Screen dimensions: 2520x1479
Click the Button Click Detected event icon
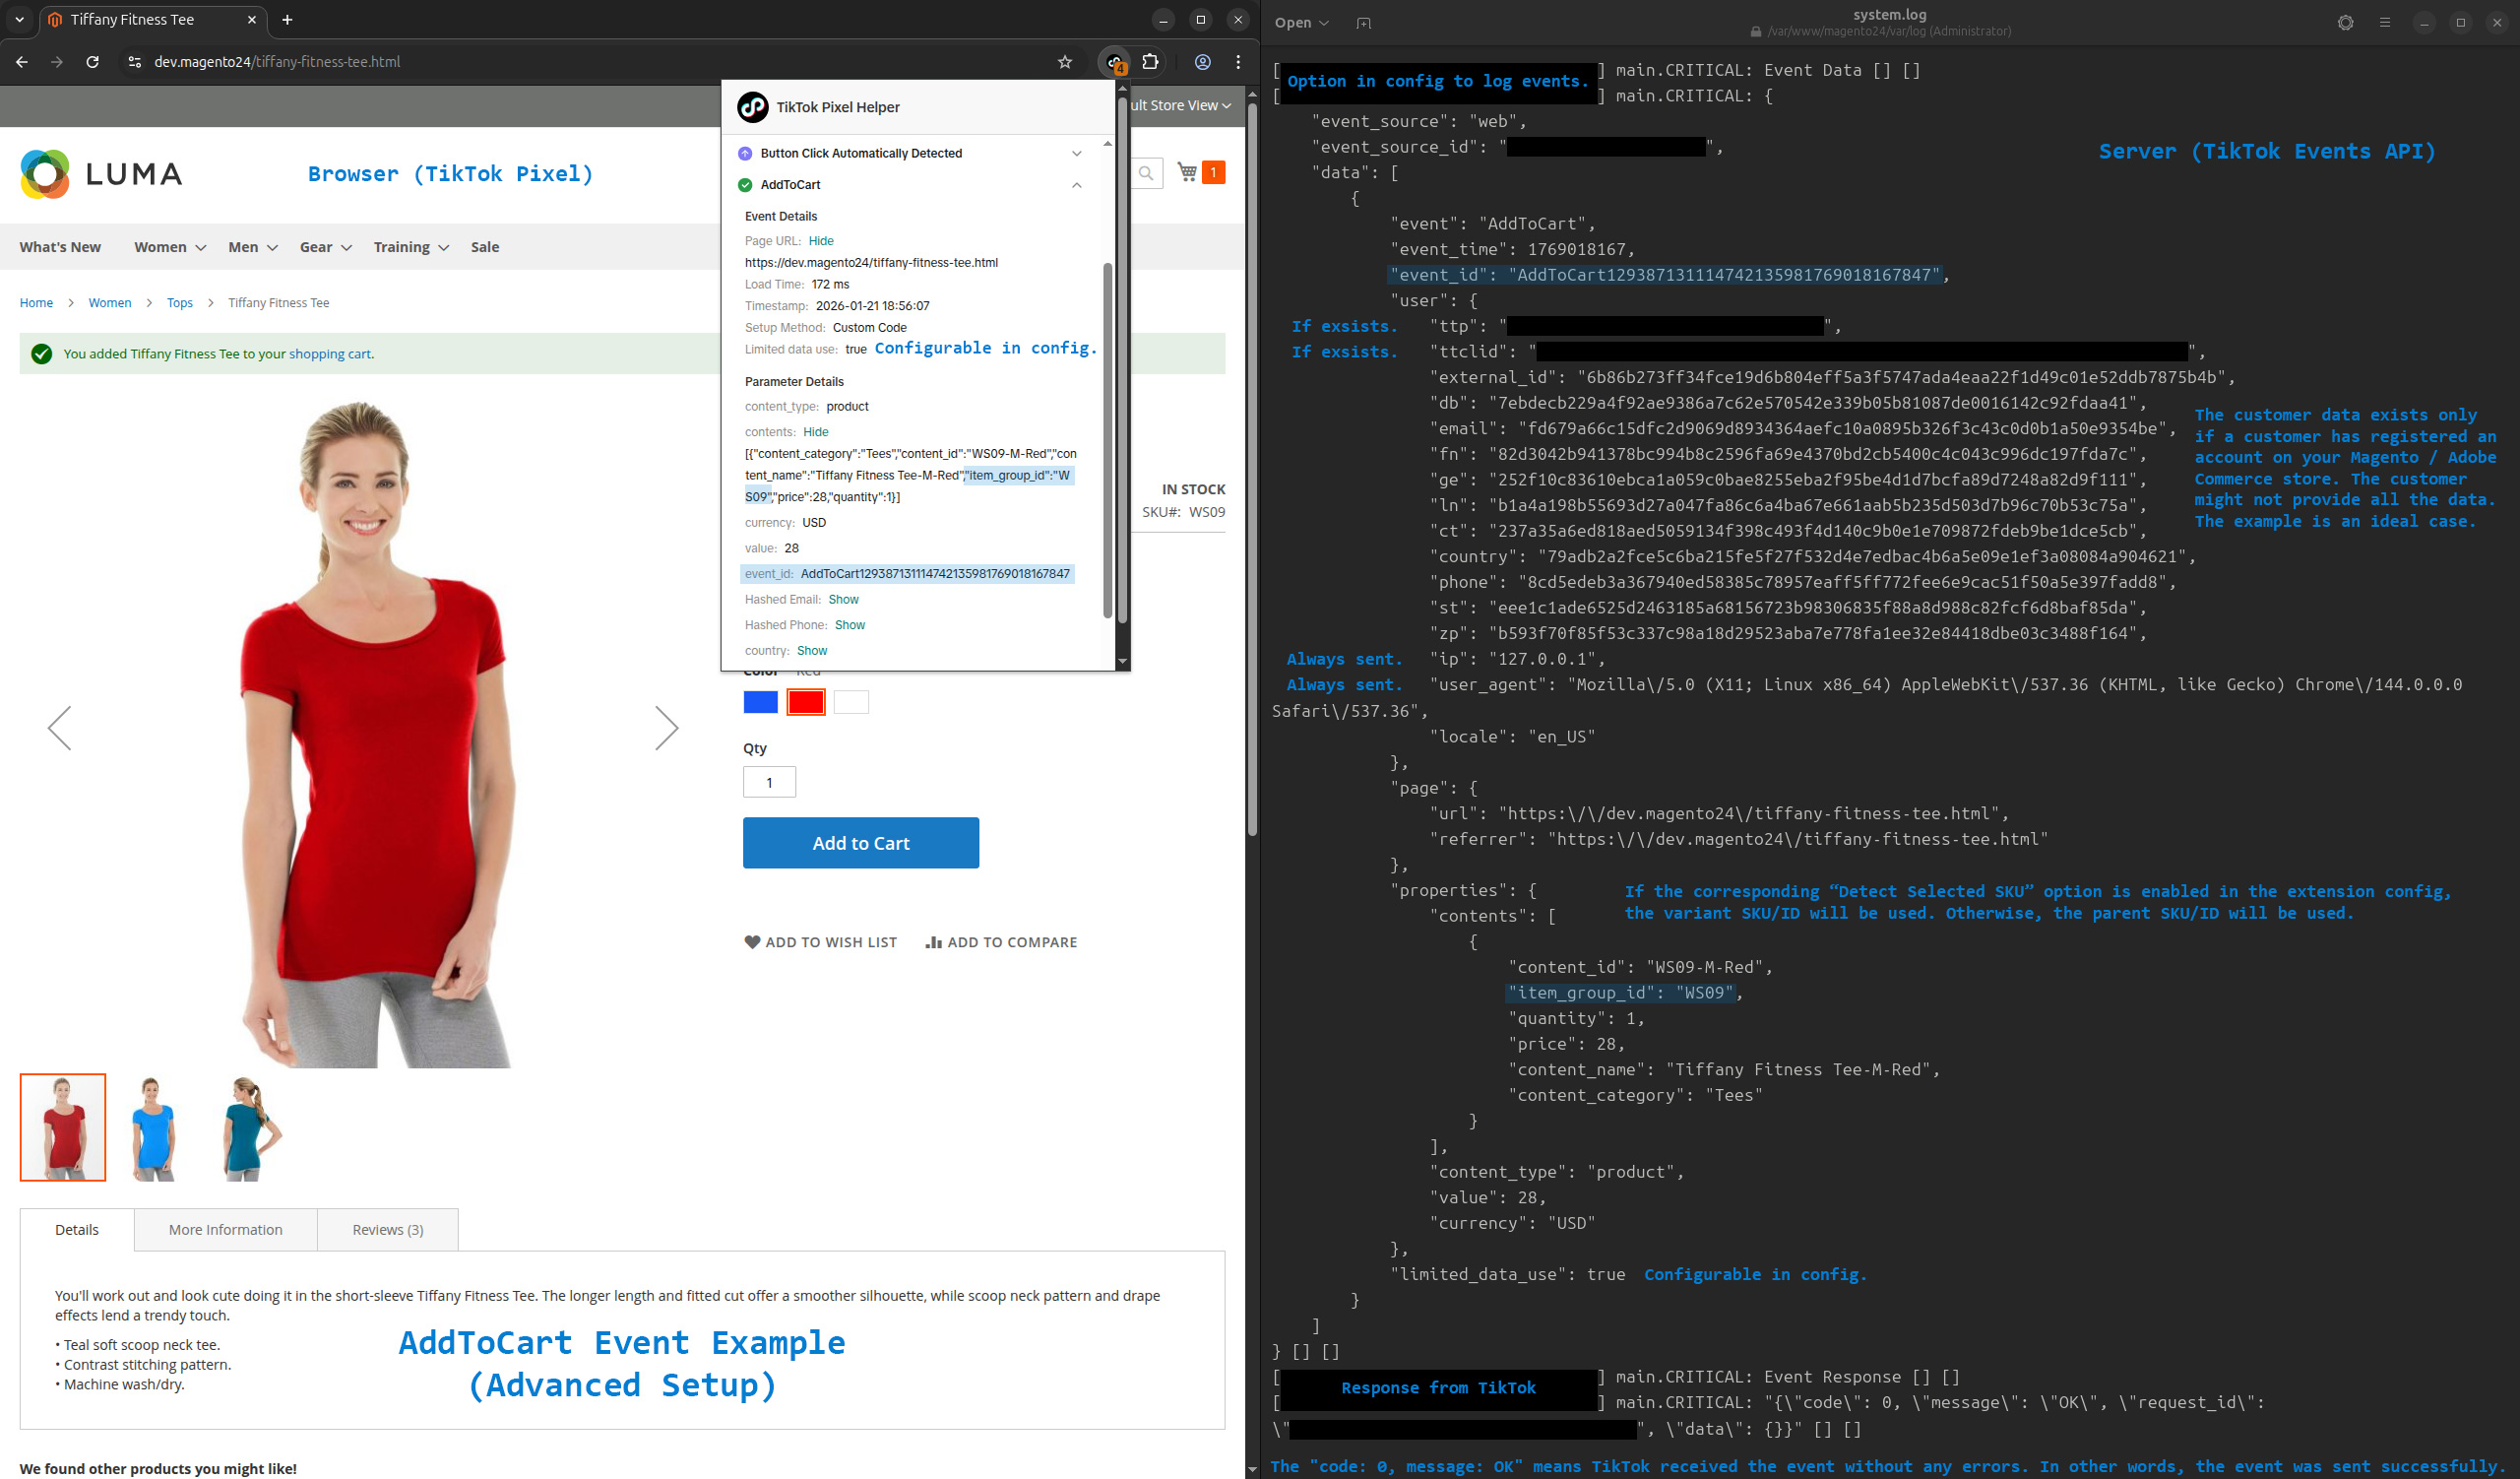point(745,153)
